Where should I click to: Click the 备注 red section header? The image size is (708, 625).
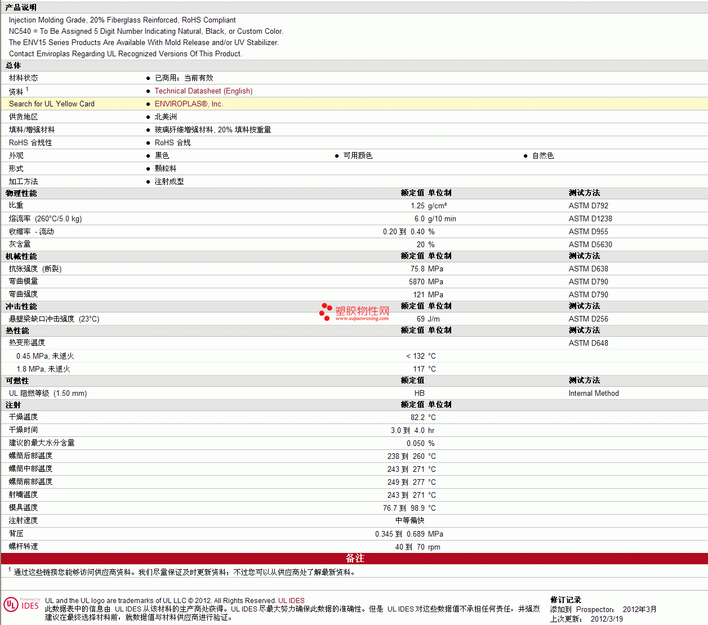(354, 558)
